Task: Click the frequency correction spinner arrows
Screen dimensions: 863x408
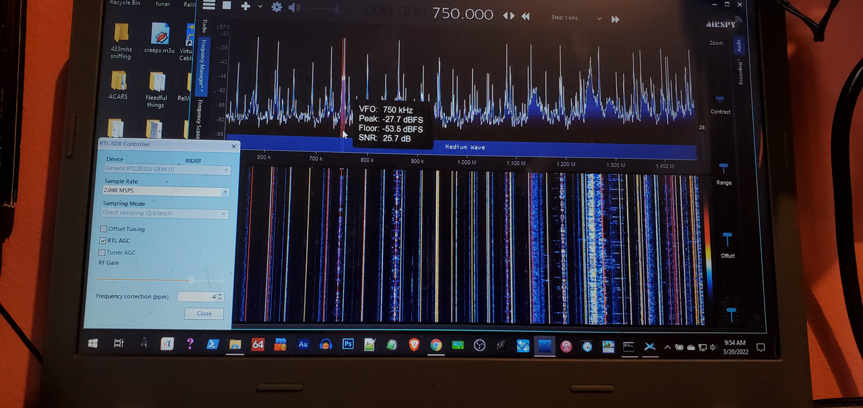Action: click(220, 296)
